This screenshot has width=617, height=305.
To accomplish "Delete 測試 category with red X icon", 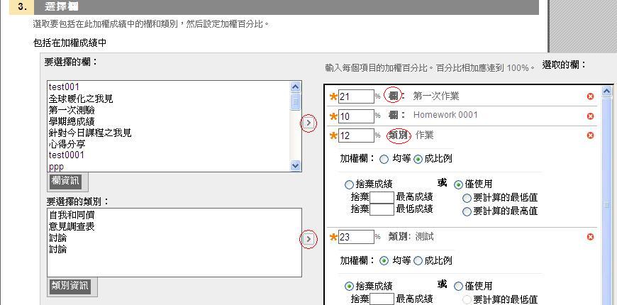I will (x=590, y=237).
